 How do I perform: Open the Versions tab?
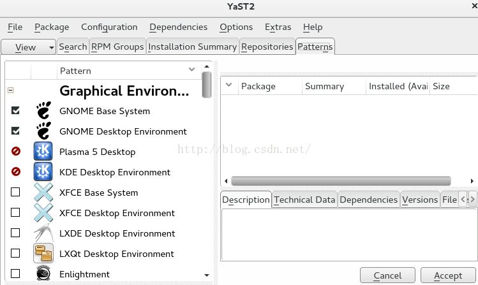420,200
